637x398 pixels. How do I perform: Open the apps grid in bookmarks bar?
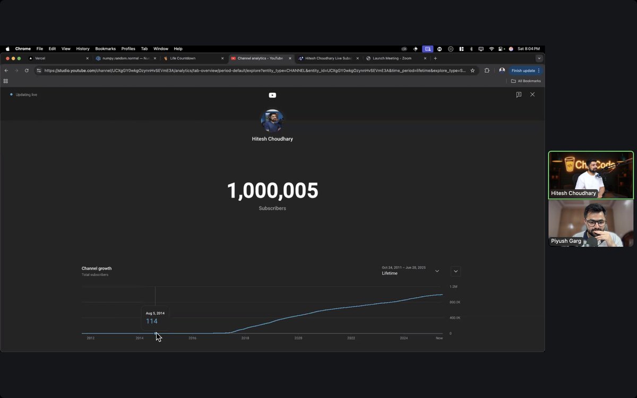pos(6,81)
